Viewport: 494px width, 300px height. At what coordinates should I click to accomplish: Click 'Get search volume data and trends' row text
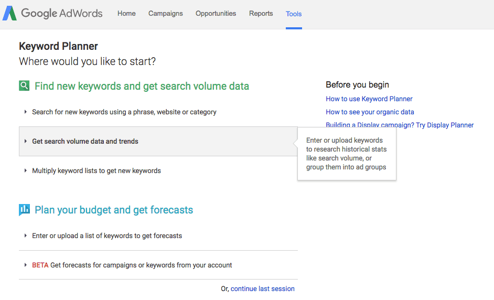pos(85,142)
